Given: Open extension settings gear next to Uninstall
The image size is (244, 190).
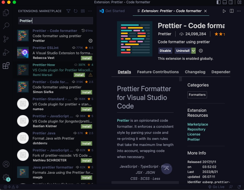Looking at the screenshot, I should [201, 51].
